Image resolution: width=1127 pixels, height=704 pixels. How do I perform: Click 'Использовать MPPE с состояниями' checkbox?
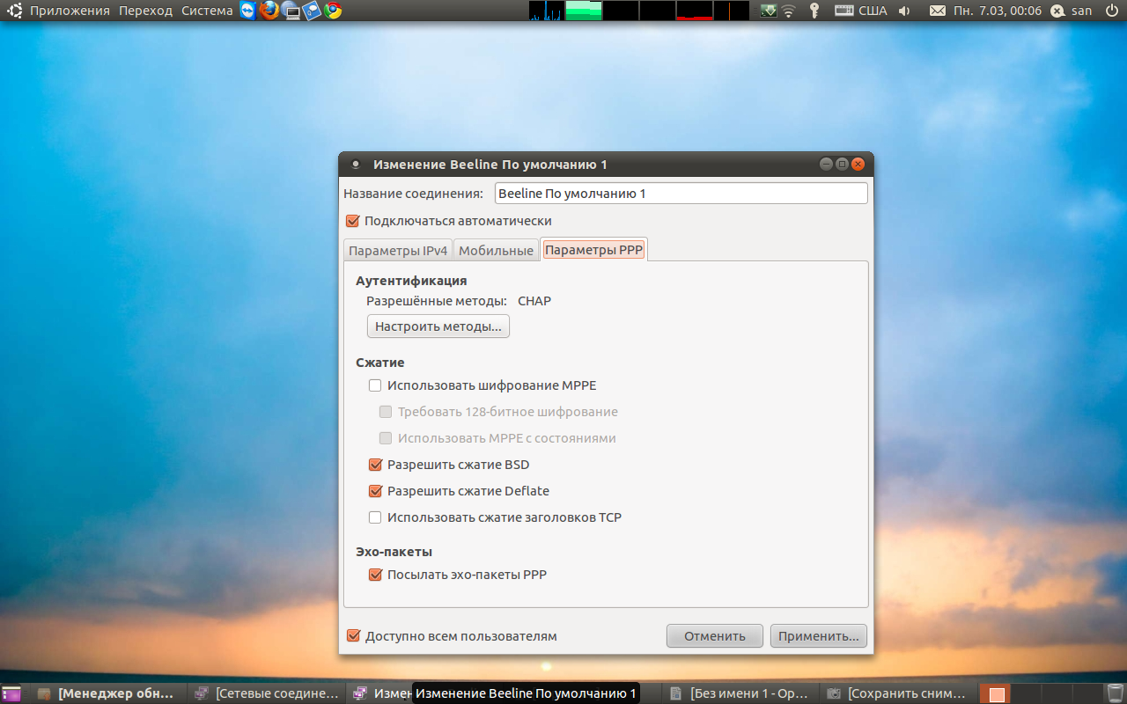pos(385,438)
